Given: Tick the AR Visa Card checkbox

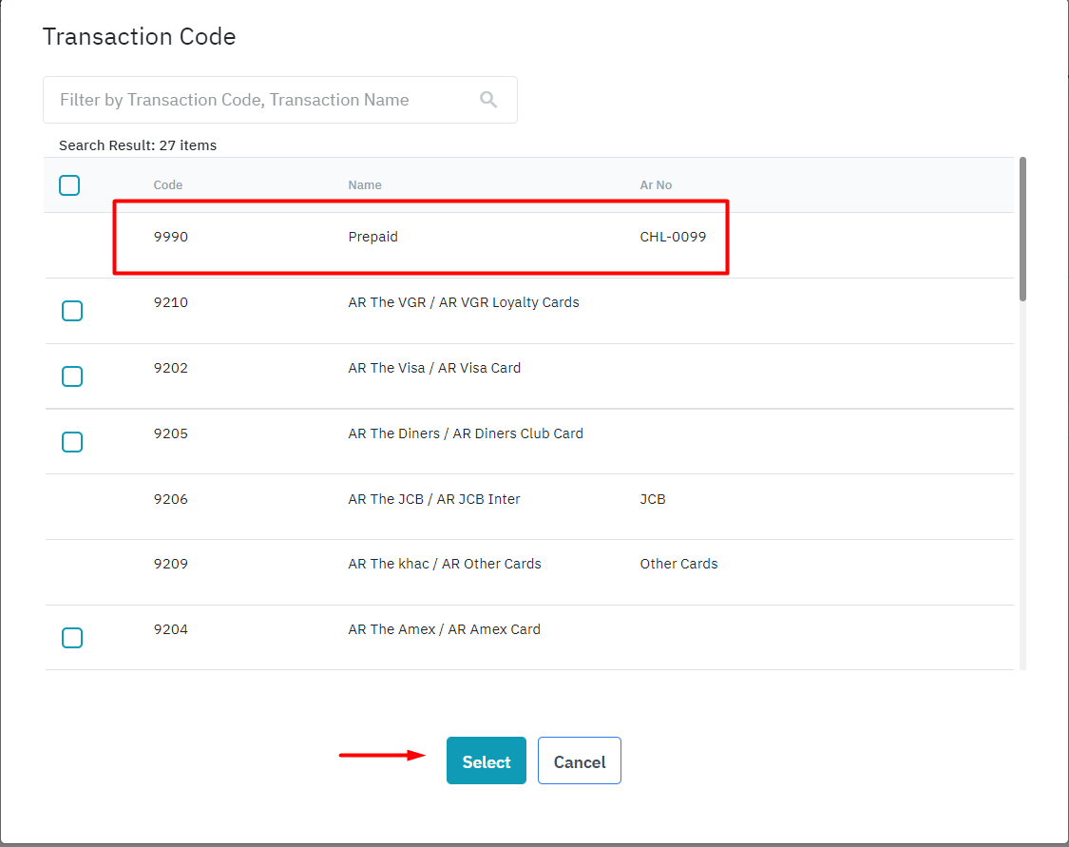Looking at the screenshot, I should (x=72, y=376).
